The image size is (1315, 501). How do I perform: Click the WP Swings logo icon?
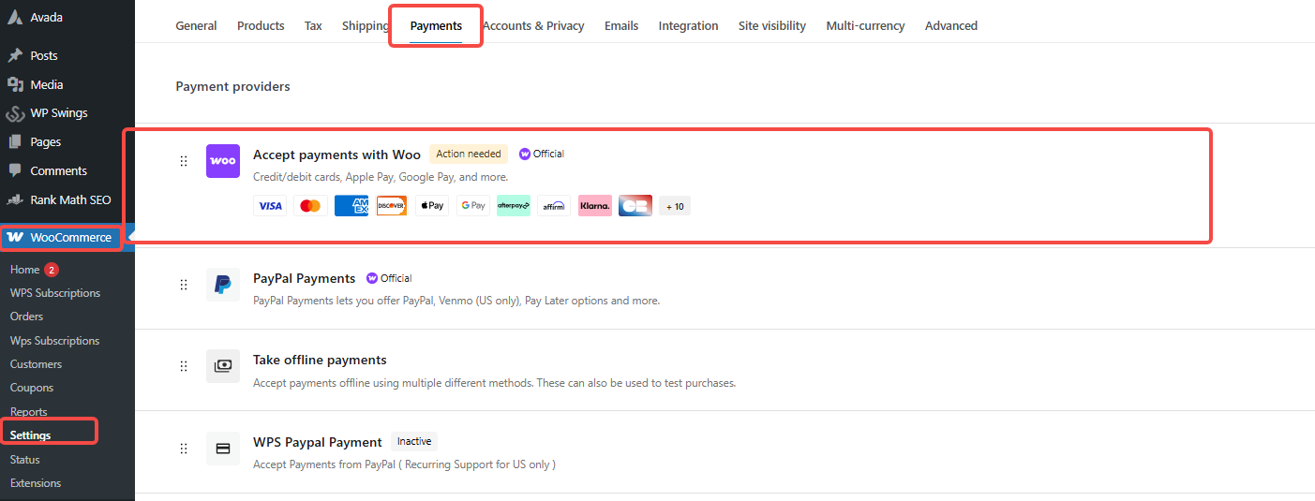(15, 113)
